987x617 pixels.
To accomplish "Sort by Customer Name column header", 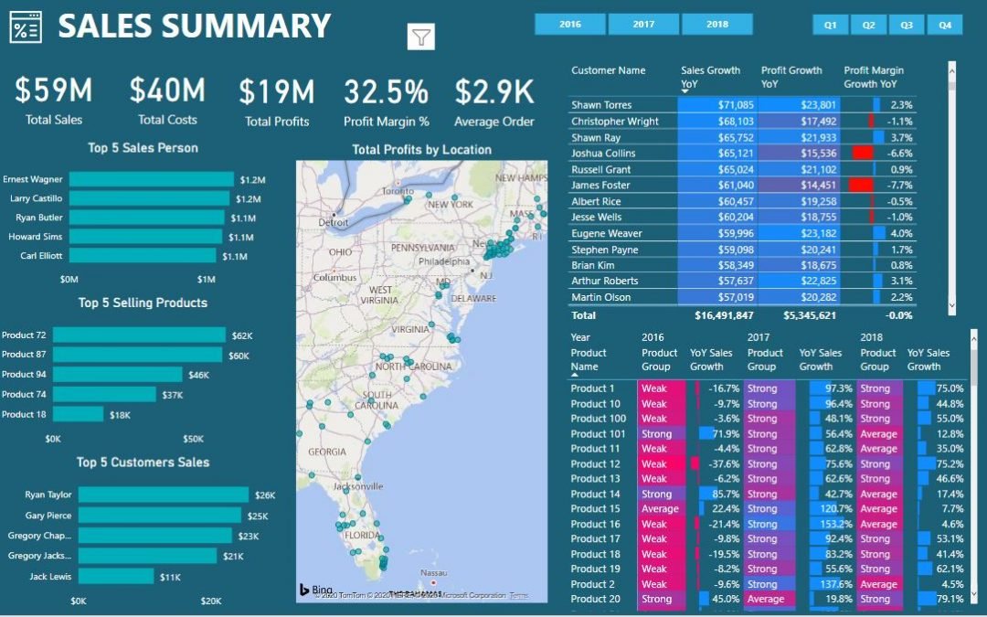I will click(x=608, y=70).
